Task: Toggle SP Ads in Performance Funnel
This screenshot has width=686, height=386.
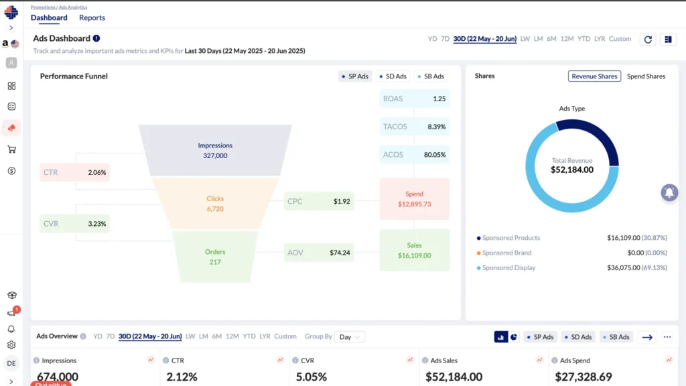Action: (354, 76)
